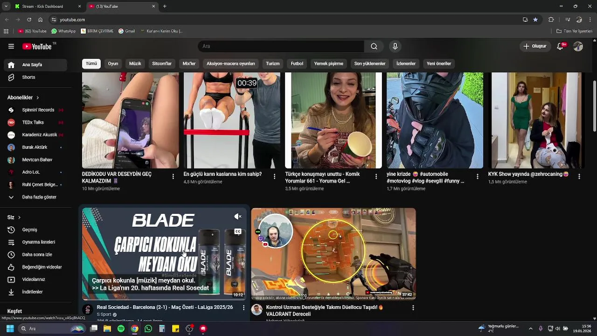Open a new browser tab

click(165, 7)
